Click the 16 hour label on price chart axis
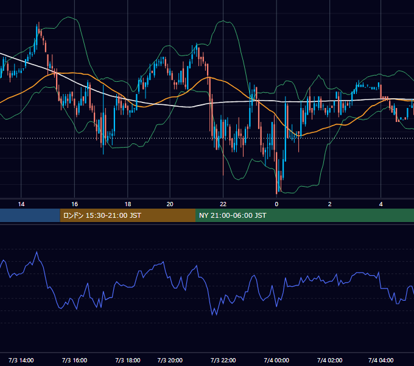The height and width of the screenshot is (366, 414). coord(75,204)
